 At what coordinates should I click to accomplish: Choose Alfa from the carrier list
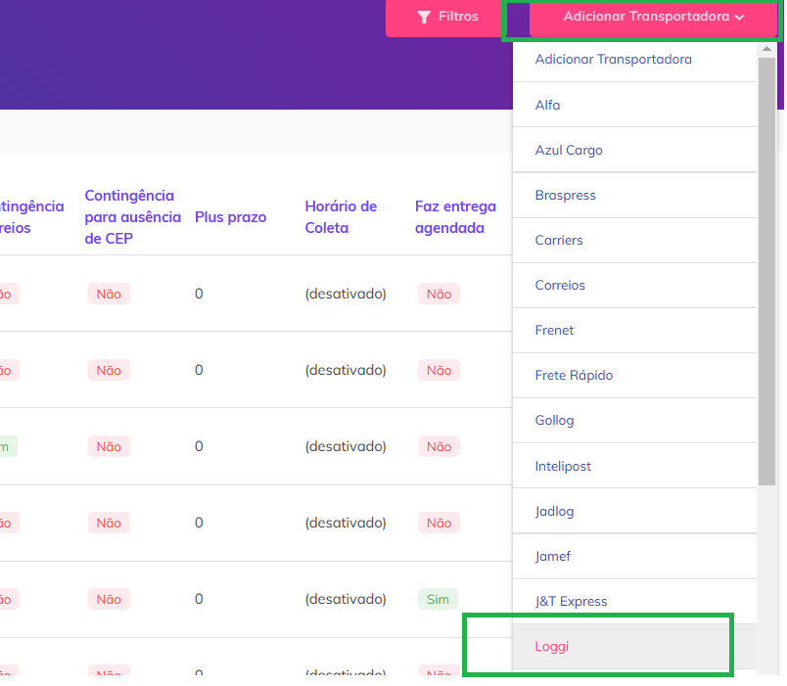tap(634, 105)
